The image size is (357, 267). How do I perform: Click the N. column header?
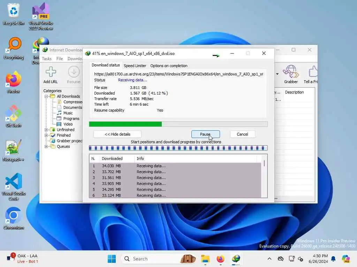94,159
